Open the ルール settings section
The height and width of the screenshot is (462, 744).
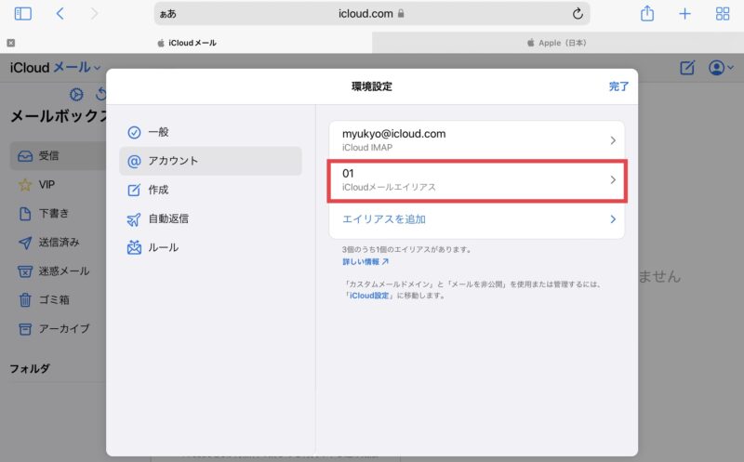click(210, 247)
